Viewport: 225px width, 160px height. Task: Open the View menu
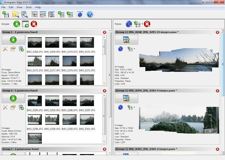[x=19, y=7]
